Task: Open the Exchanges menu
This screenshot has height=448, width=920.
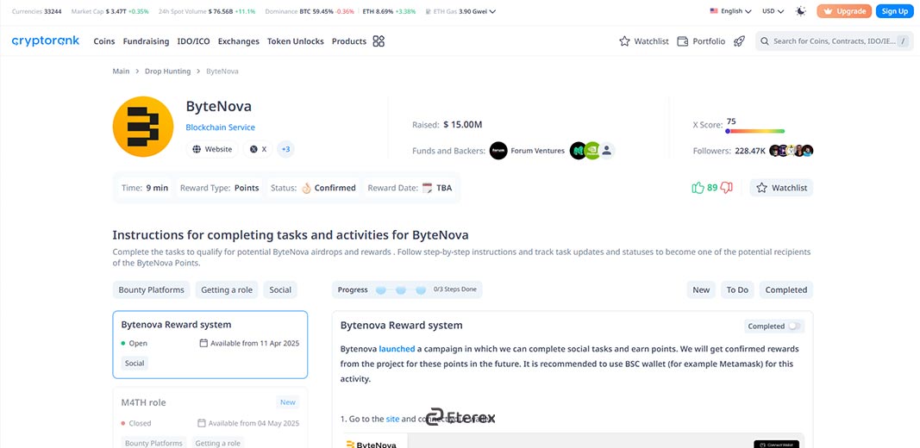Action: coord(238,41)
